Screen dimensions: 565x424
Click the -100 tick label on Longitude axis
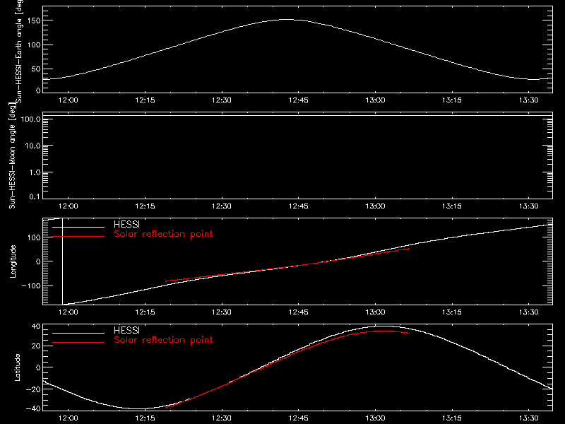[x=31, y=285]
